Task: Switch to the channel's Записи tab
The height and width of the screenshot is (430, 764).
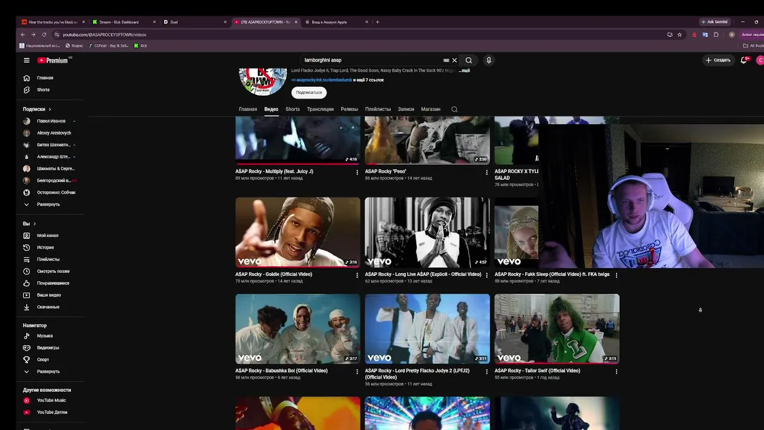Action: [x=406, y=109]
